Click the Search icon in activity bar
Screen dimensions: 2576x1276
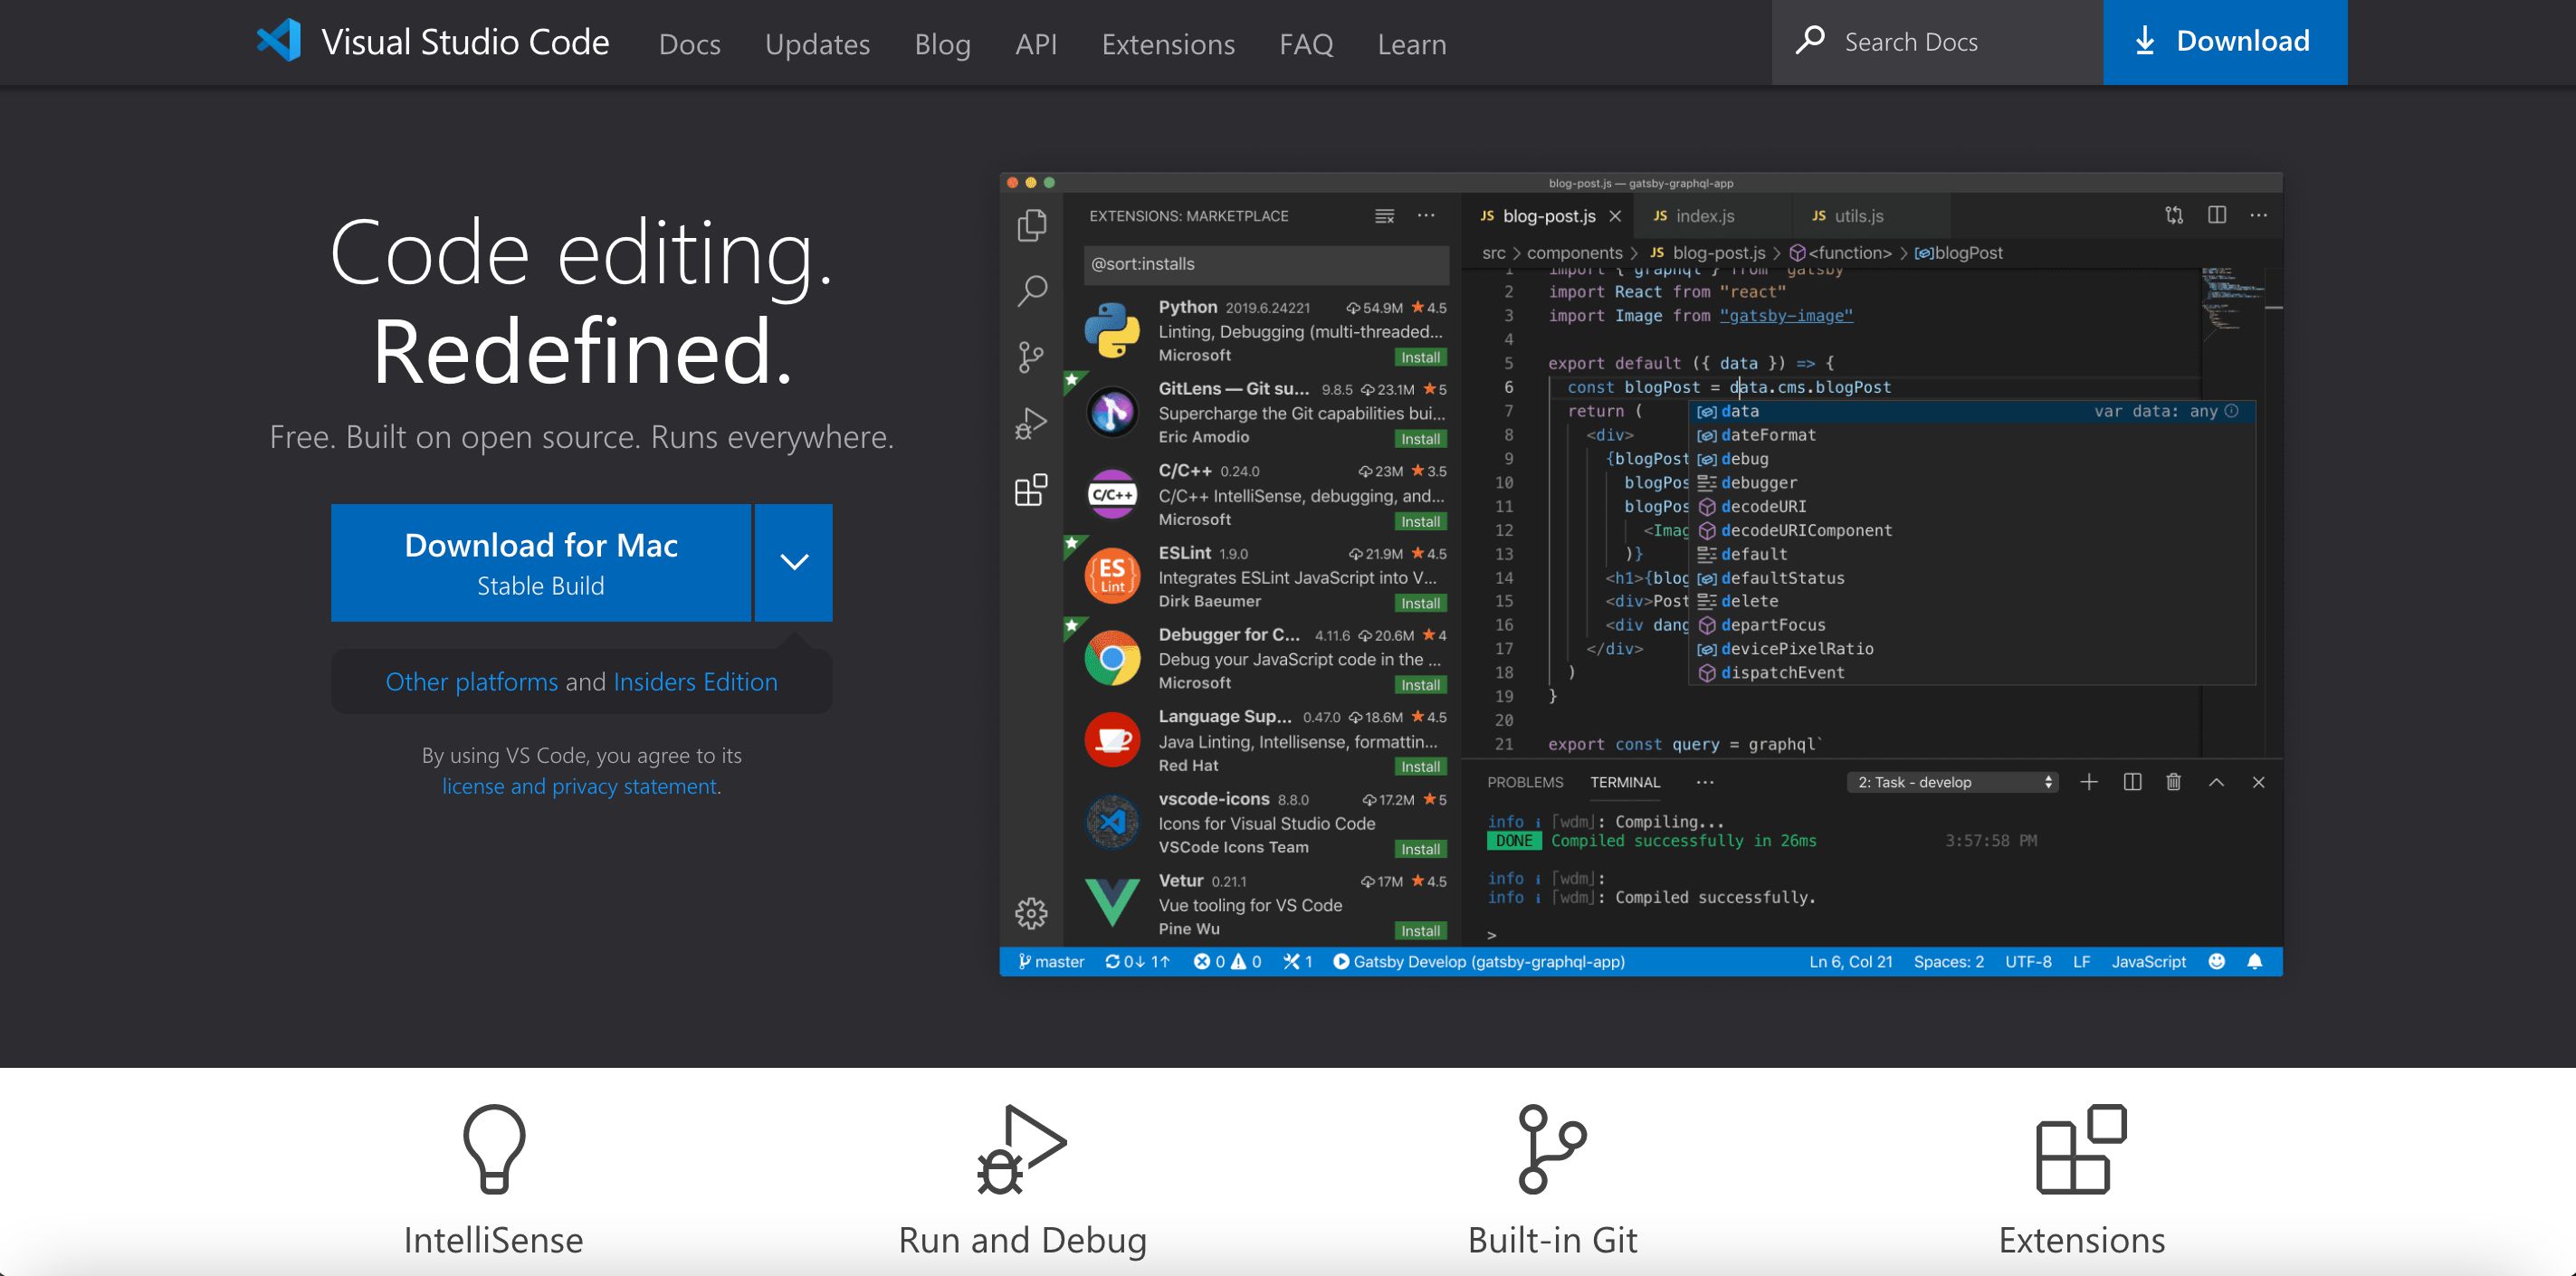click(1031, 291)
